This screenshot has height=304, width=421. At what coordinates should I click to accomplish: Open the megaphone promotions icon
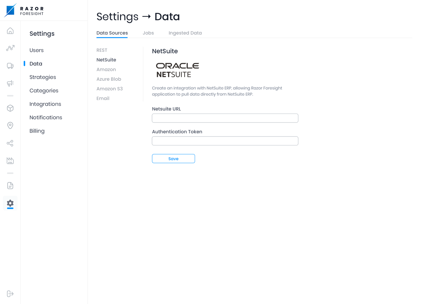[x=10, y=83]
